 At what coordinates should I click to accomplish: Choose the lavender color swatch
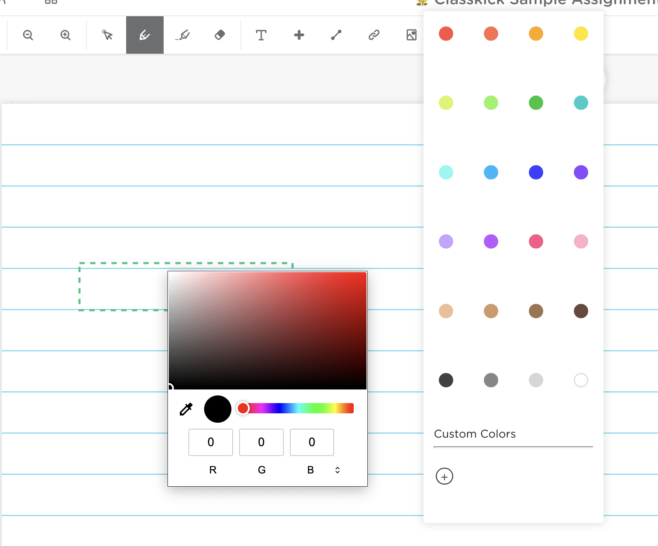pos(446,241)
